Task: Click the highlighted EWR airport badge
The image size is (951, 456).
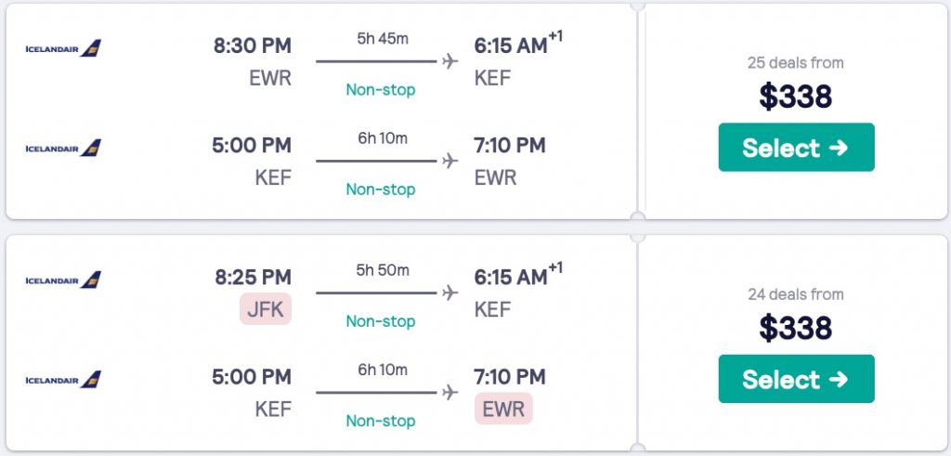Action: click(x=503, y=409)
